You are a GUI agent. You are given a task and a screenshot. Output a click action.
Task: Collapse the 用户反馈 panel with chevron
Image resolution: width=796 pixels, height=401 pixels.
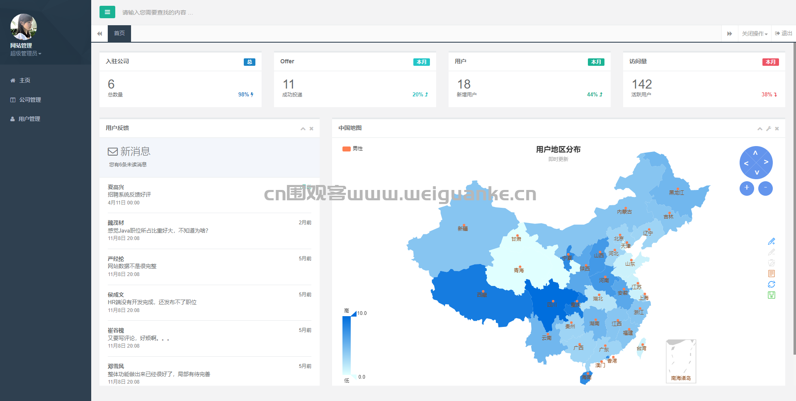(303, 129)
